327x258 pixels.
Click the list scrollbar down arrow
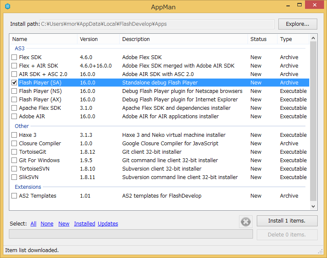coord(313,206)
